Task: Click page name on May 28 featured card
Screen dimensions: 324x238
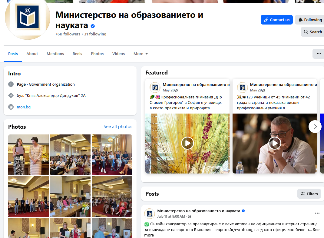Action: coord(196,85)
